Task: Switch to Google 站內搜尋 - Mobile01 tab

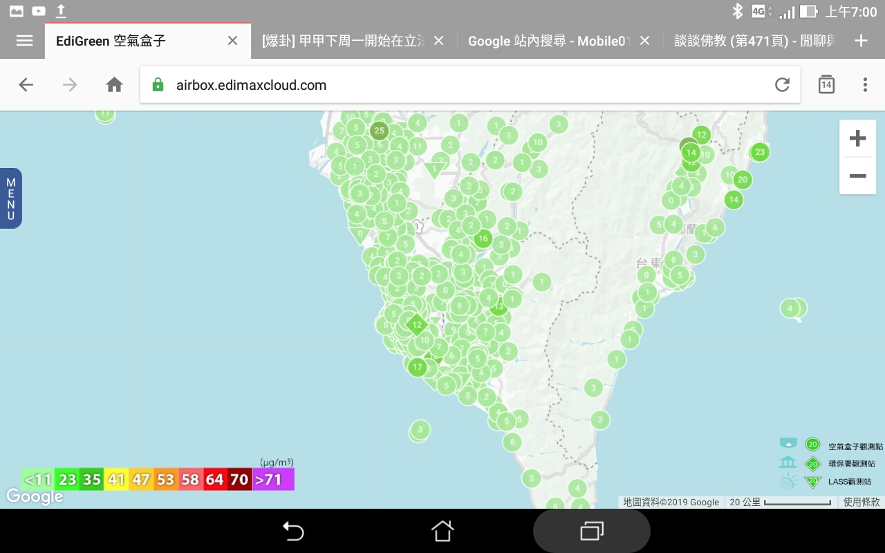Action: [549, 41]
